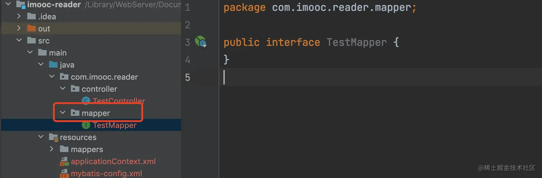Expand the mappers folder chevron
Viewport: 542px width, 178px height.
(52, 149)
